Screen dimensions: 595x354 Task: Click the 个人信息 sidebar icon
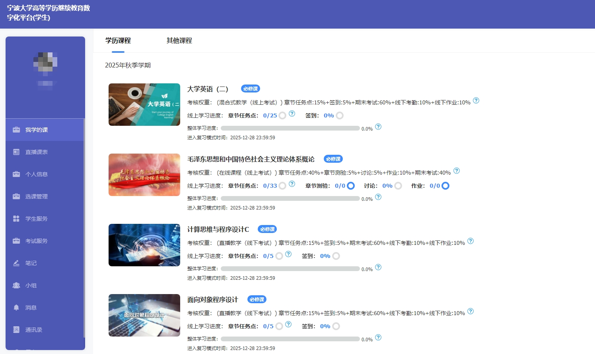click(x=16, y=174)
